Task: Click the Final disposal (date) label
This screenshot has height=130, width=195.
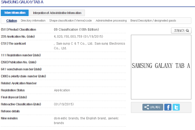Action: pyautogui.click(x=14, y=97)
